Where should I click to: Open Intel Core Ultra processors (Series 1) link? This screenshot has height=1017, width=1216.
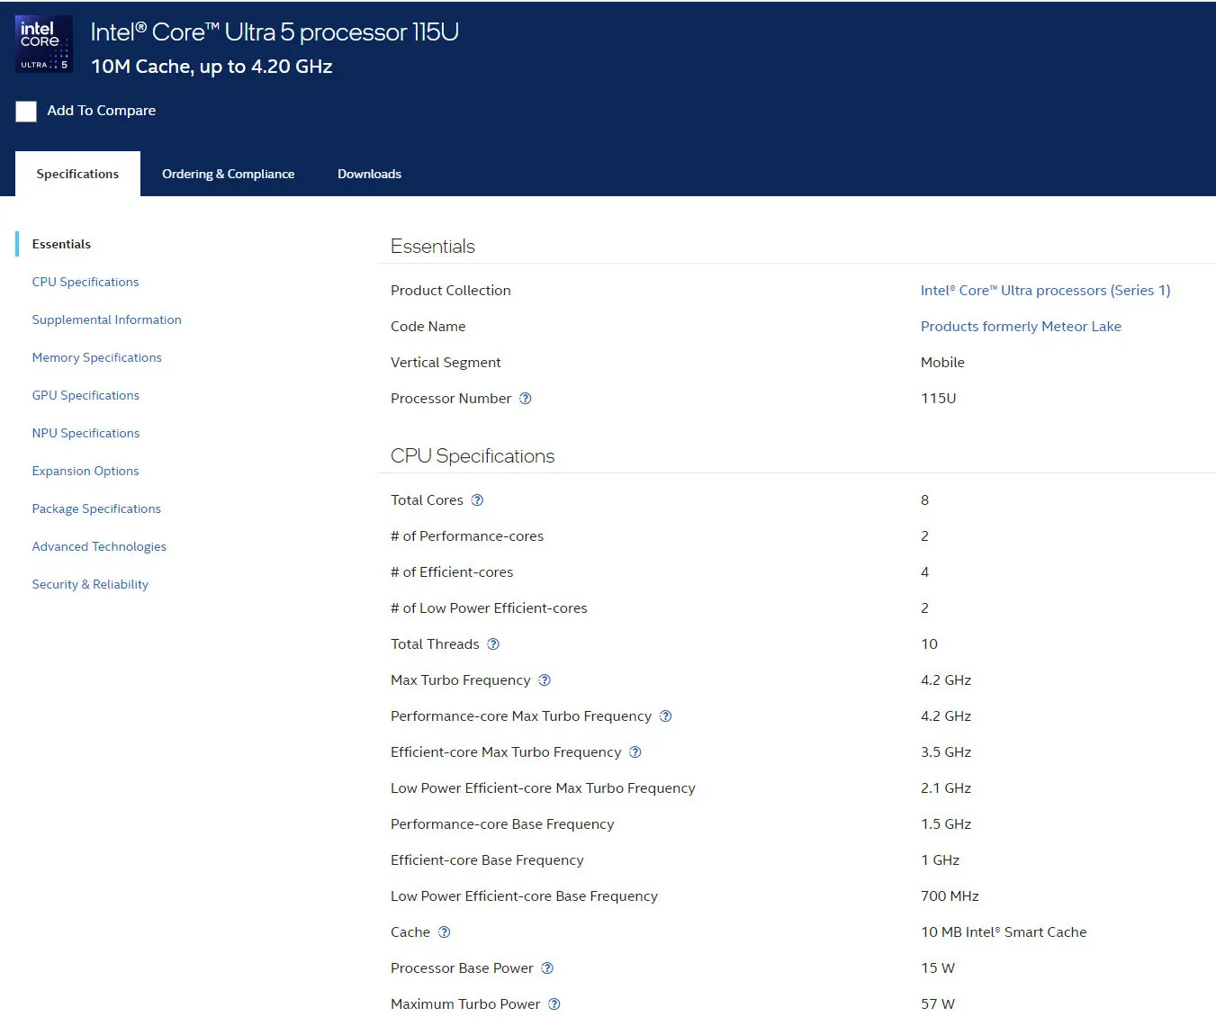click(x=1045, y=291)
